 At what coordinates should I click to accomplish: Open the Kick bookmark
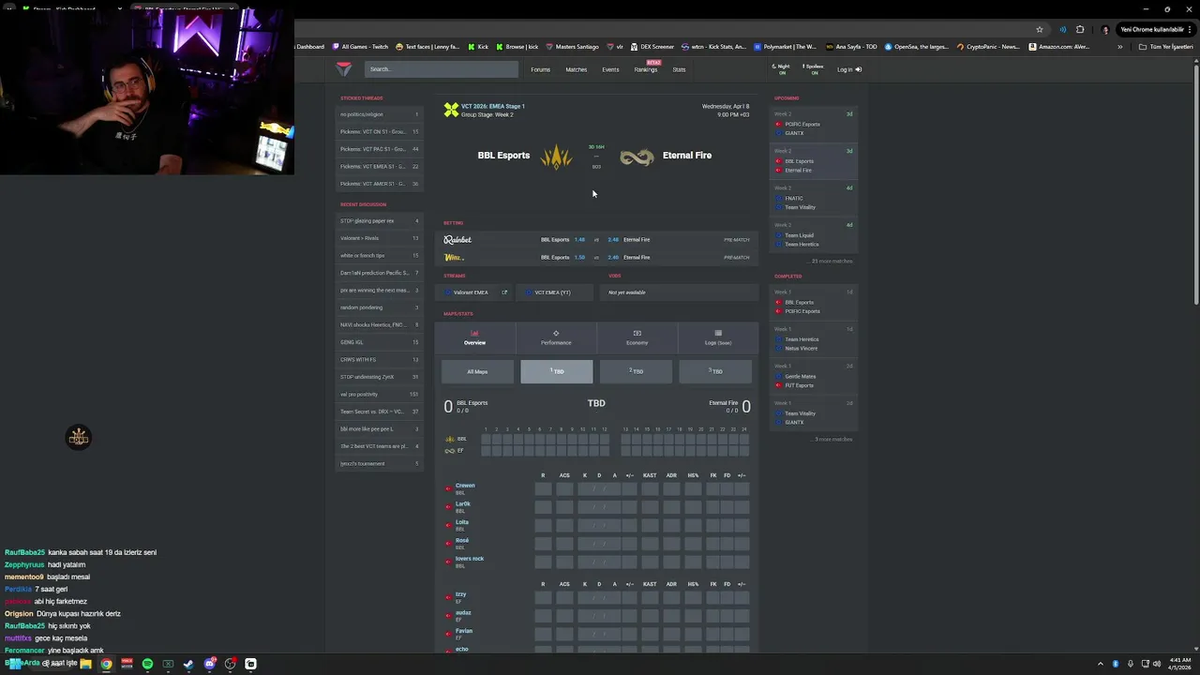pyautogui.click(x=479, y=47)
